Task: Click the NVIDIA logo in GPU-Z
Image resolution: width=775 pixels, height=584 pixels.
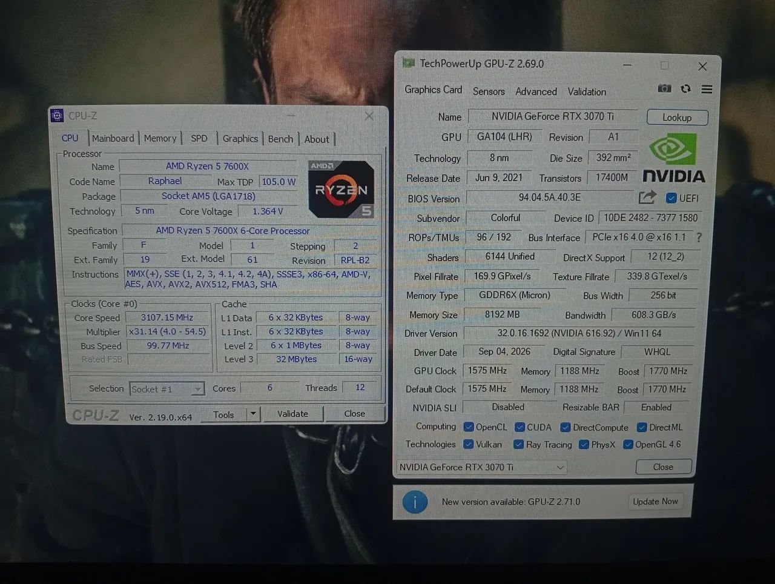Action: tap(673, 159)
